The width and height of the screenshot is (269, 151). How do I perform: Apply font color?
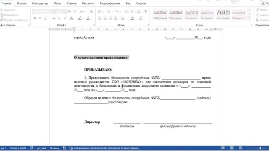coord(88,18)
